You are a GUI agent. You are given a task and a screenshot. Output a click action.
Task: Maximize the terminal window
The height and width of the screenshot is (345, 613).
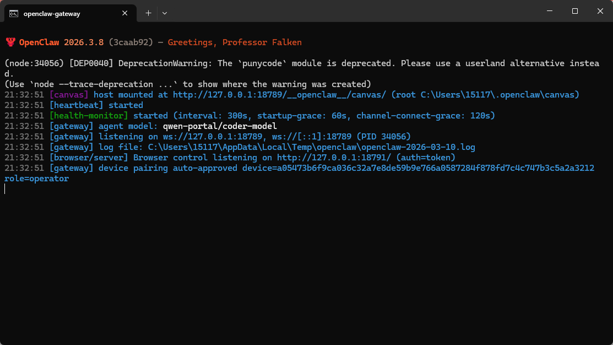574,11
